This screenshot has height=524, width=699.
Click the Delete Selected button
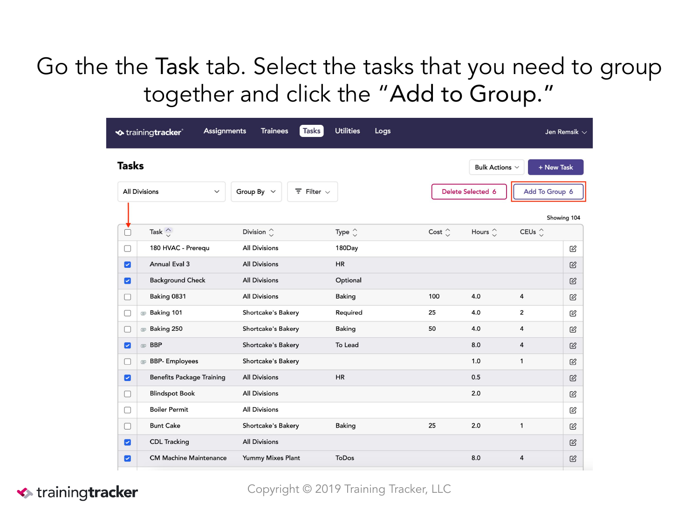[x=469, y=191]
